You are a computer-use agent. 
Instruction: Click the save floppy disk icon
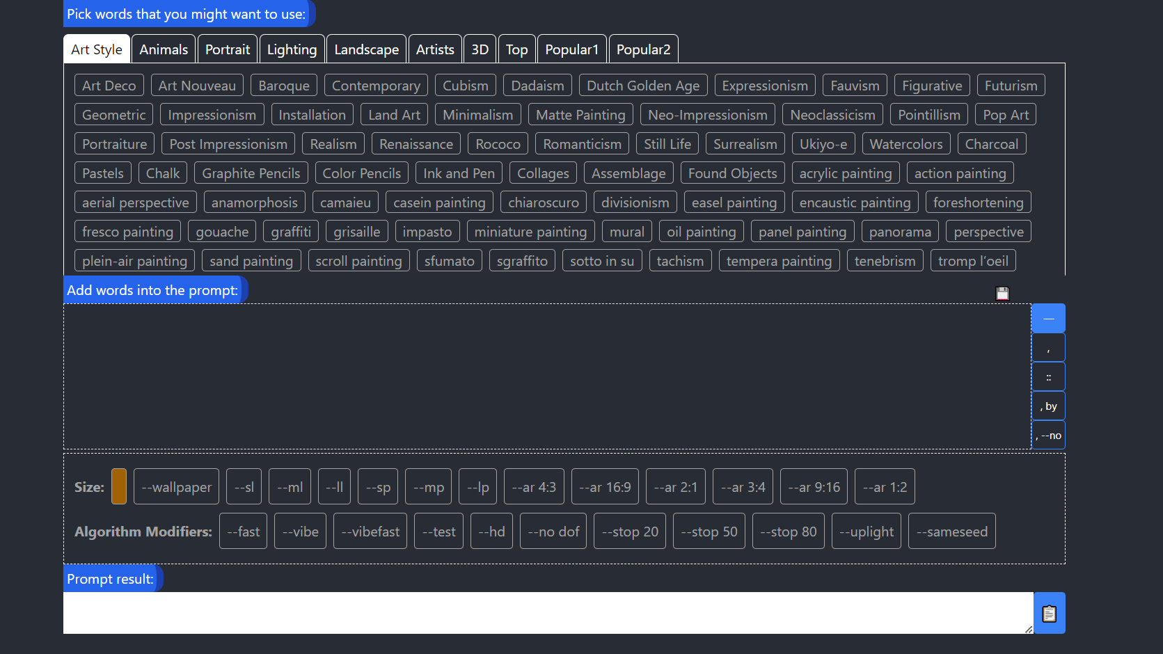1002,294
